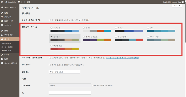Image resolution: width=186 pixels, height=97 pixels.
Task: Select the モダン color scheme radio
Action: [x=116, y=28]
